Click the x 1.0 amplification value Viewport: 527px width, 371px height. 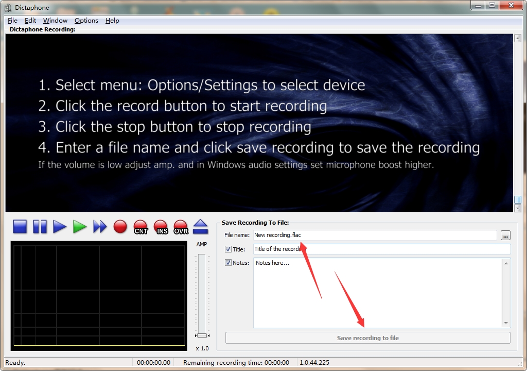(x=202, y=348)
